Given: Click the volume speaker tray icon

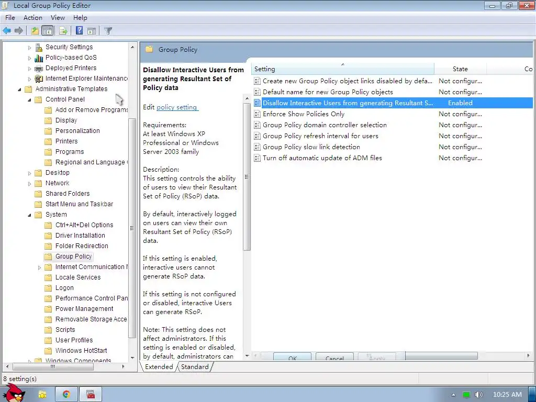Looking at the screenshot, I should point(479,395).
